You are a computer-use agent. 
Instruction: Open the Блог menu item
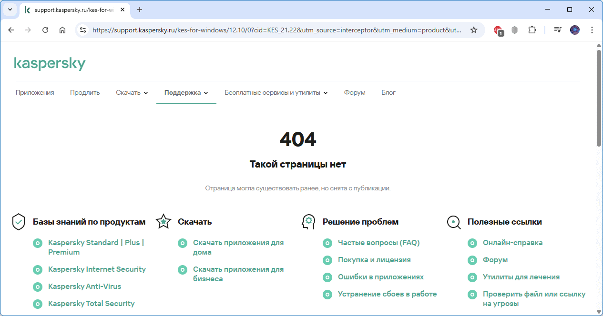388,93
